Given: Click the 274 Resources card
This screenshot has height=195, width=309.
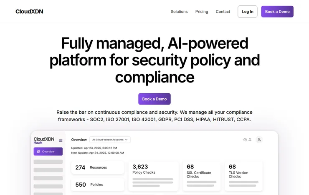Looking at the screenshot, I should [98, 167].
